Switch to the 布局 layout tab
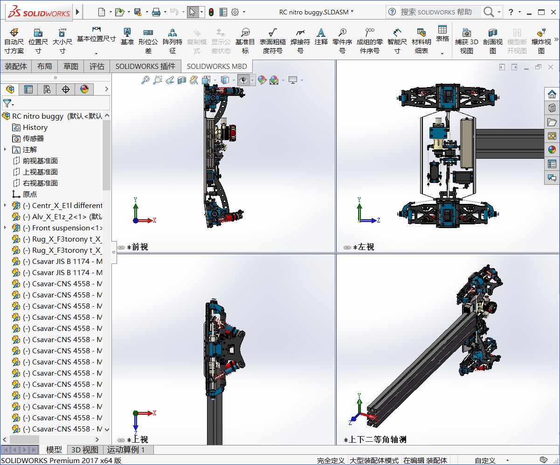The image size is (560, 465). point(45,66)
